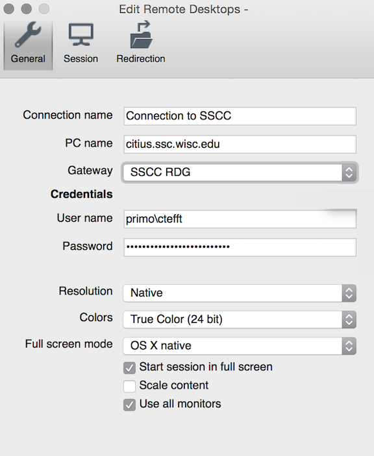Click the red close window button
The height and width of the screenshot is (456, 374).
click(x=8, y=9)
